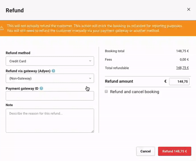This screenshot has height=161, width=196.
Task: Click the chevron arrow in Credit Card dropdown
Action: (90, 61)
